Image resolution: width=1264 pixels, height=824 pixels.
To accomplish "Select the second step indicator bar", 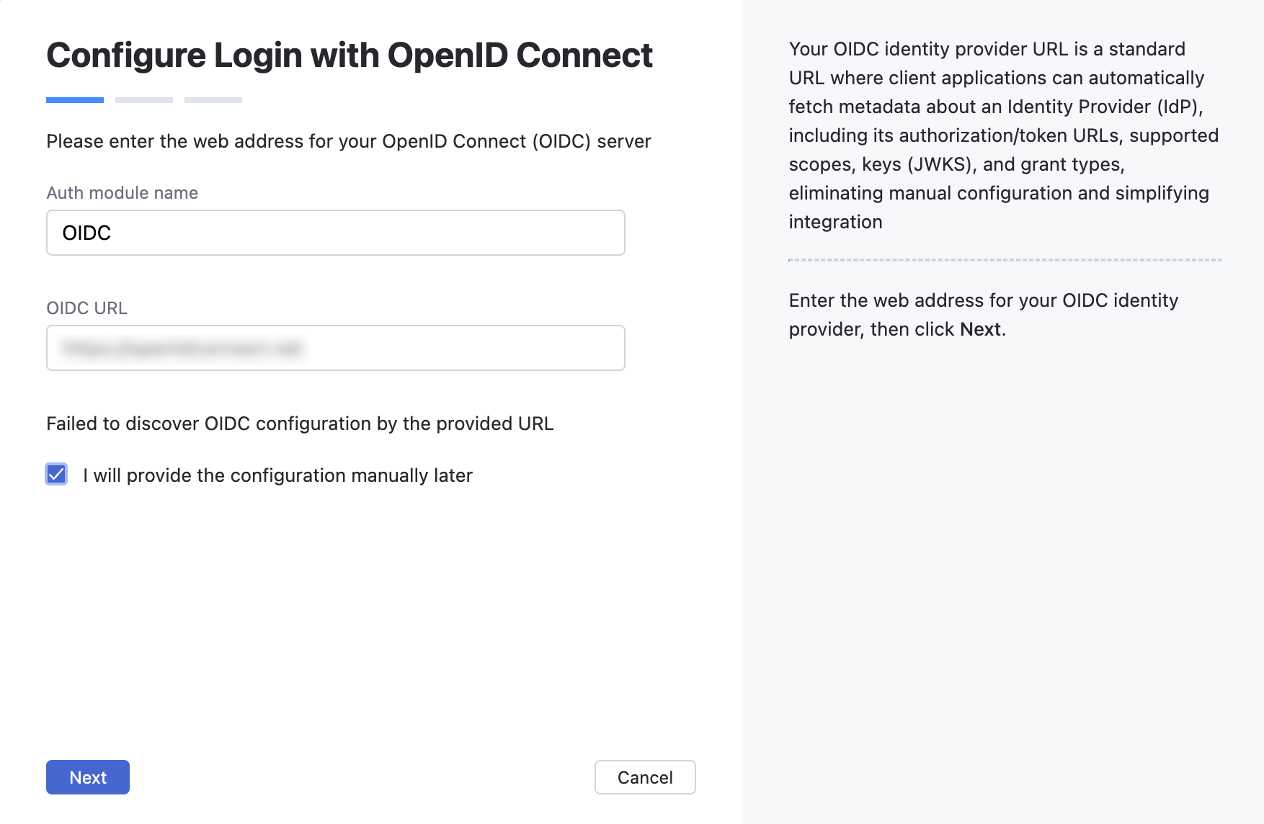I will [143, 100].
